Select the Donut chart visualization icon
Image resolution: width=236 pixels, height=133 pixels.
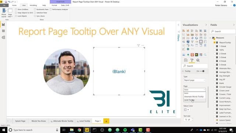(197, 38)
